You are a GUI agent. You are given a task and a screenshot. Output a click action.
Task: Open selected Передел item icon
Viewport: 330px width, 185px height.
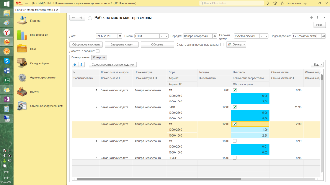[x=215, y=36]
